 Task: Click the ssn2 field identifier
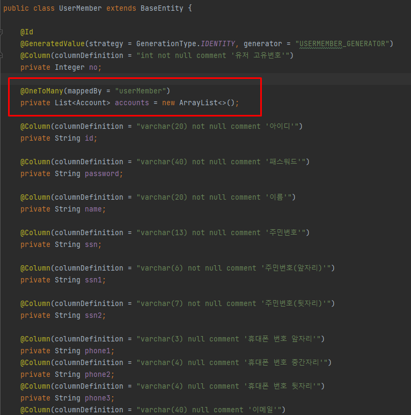tap(93, 316)
